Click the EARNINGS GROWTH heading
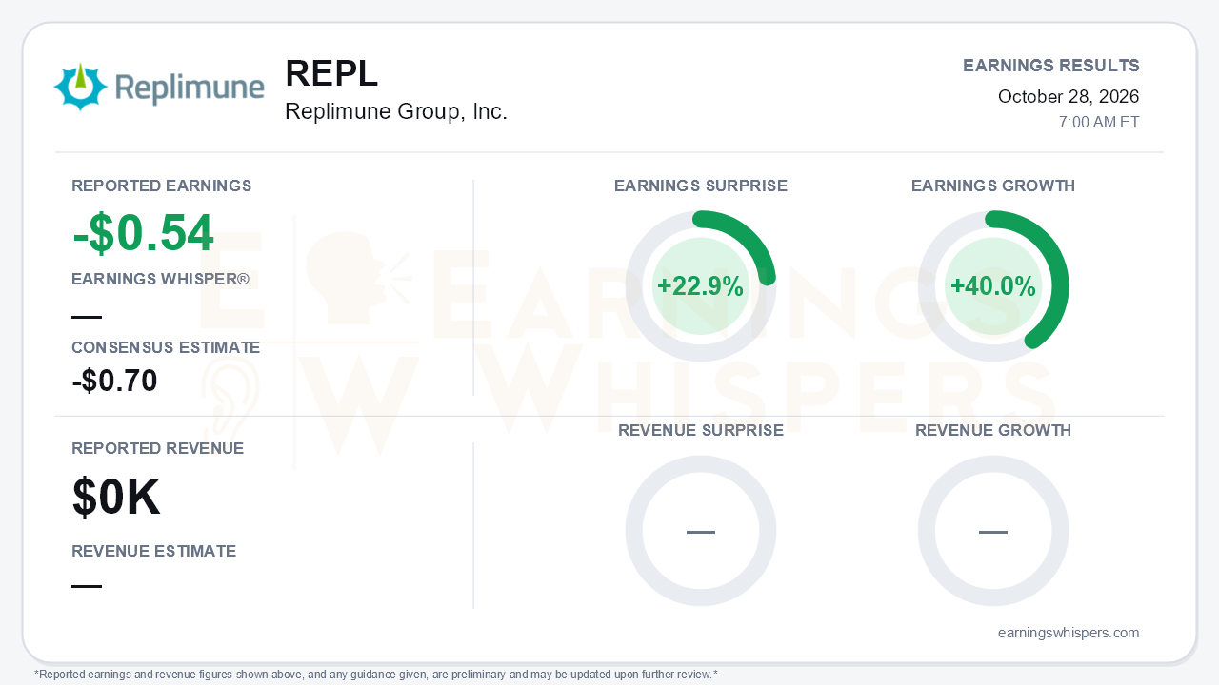Image resolution: width=1219 pixels, height=685 pixels. click(993, 186)
